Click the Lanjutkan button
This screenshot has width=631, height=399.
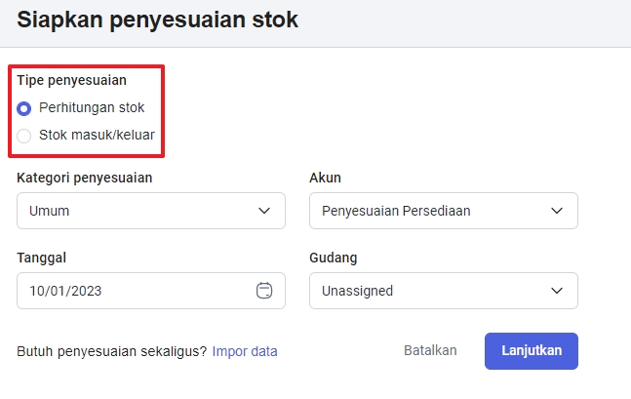[x=531, y=351]
